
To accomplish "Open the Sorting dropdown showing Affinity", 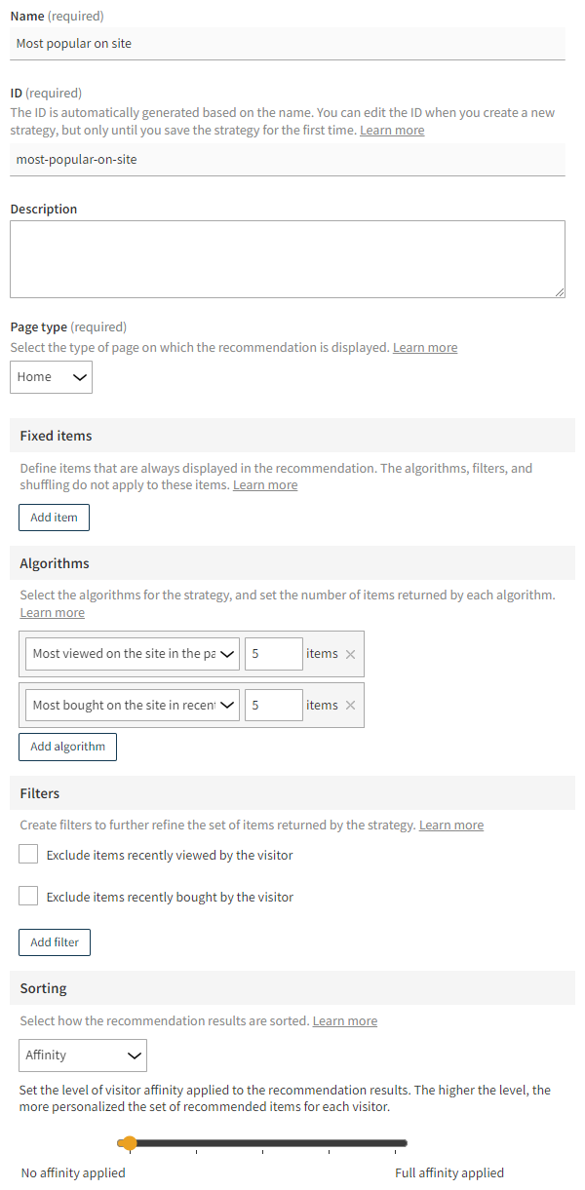I will pyautogui.click(x=82, y=1055).
